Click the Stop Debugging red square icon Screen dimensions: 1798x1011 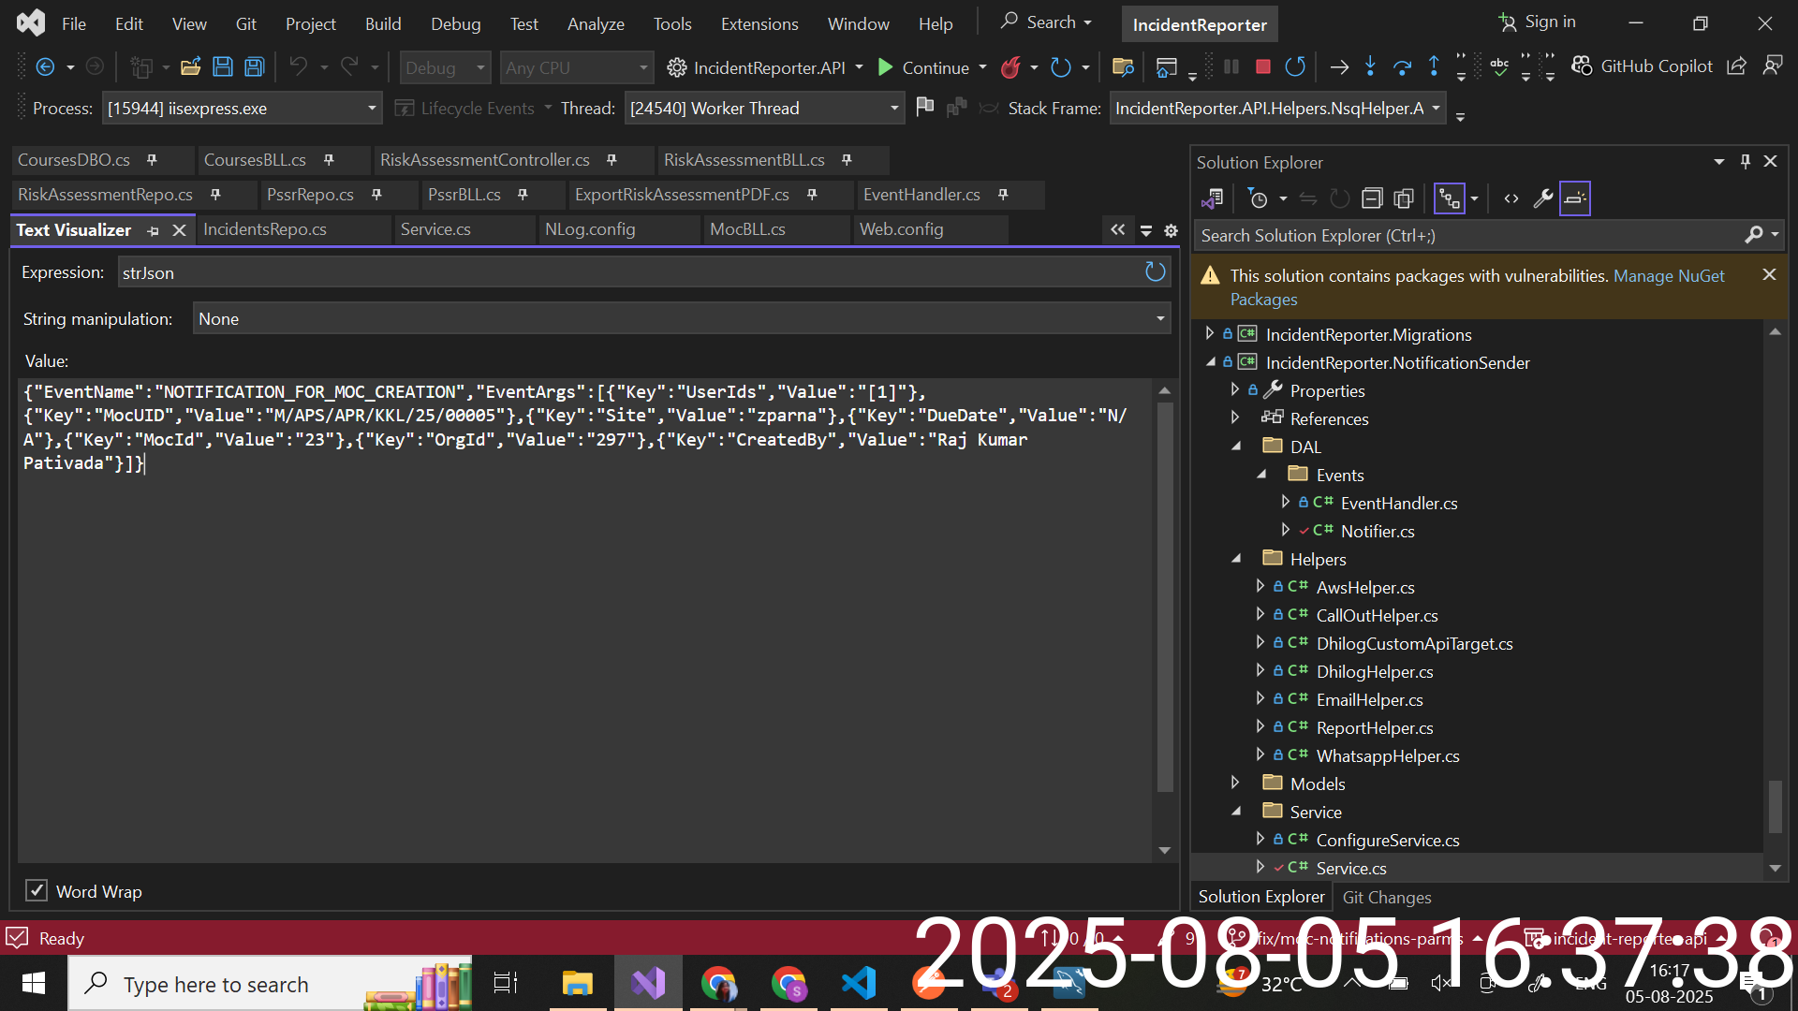pyautogui.click(x=1262, y=66)
